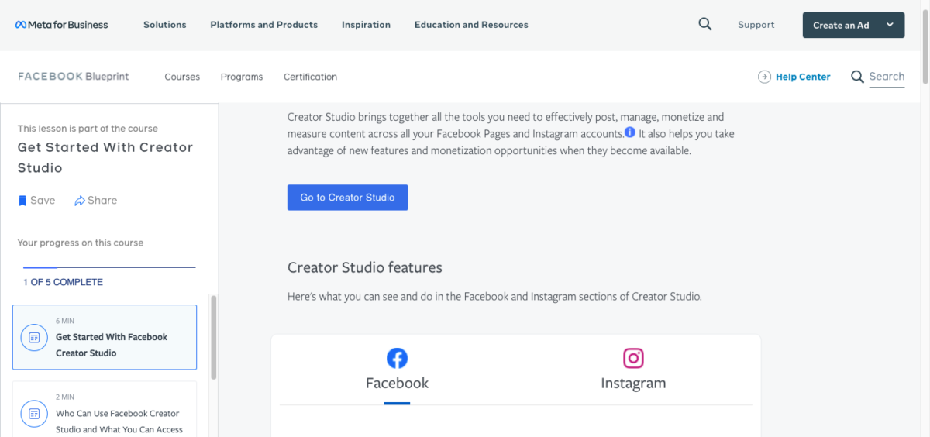Screen dimensions: 930x437
Task: Click the Blueprint search magnifier icon
Action: 857,77
